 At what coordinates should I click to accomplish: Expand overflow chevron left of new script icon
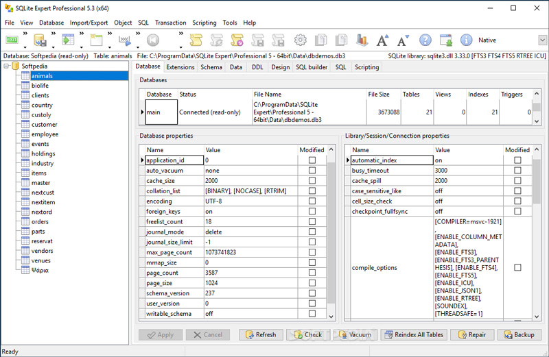point(181,34)
